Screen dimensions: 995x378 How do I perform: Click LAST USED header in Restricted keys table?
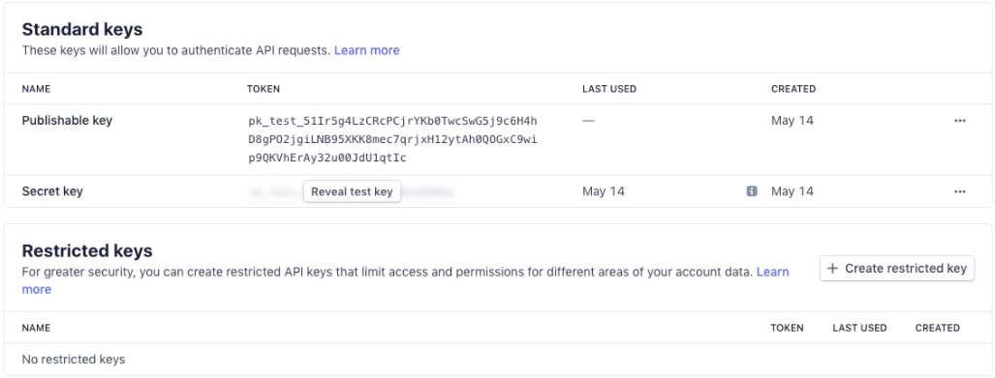click(859, 328)
